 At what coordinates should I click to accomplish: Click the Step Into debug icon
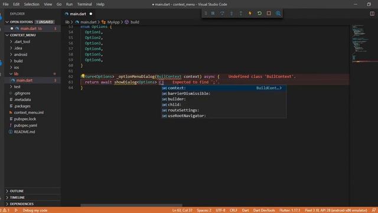point(232,13)
